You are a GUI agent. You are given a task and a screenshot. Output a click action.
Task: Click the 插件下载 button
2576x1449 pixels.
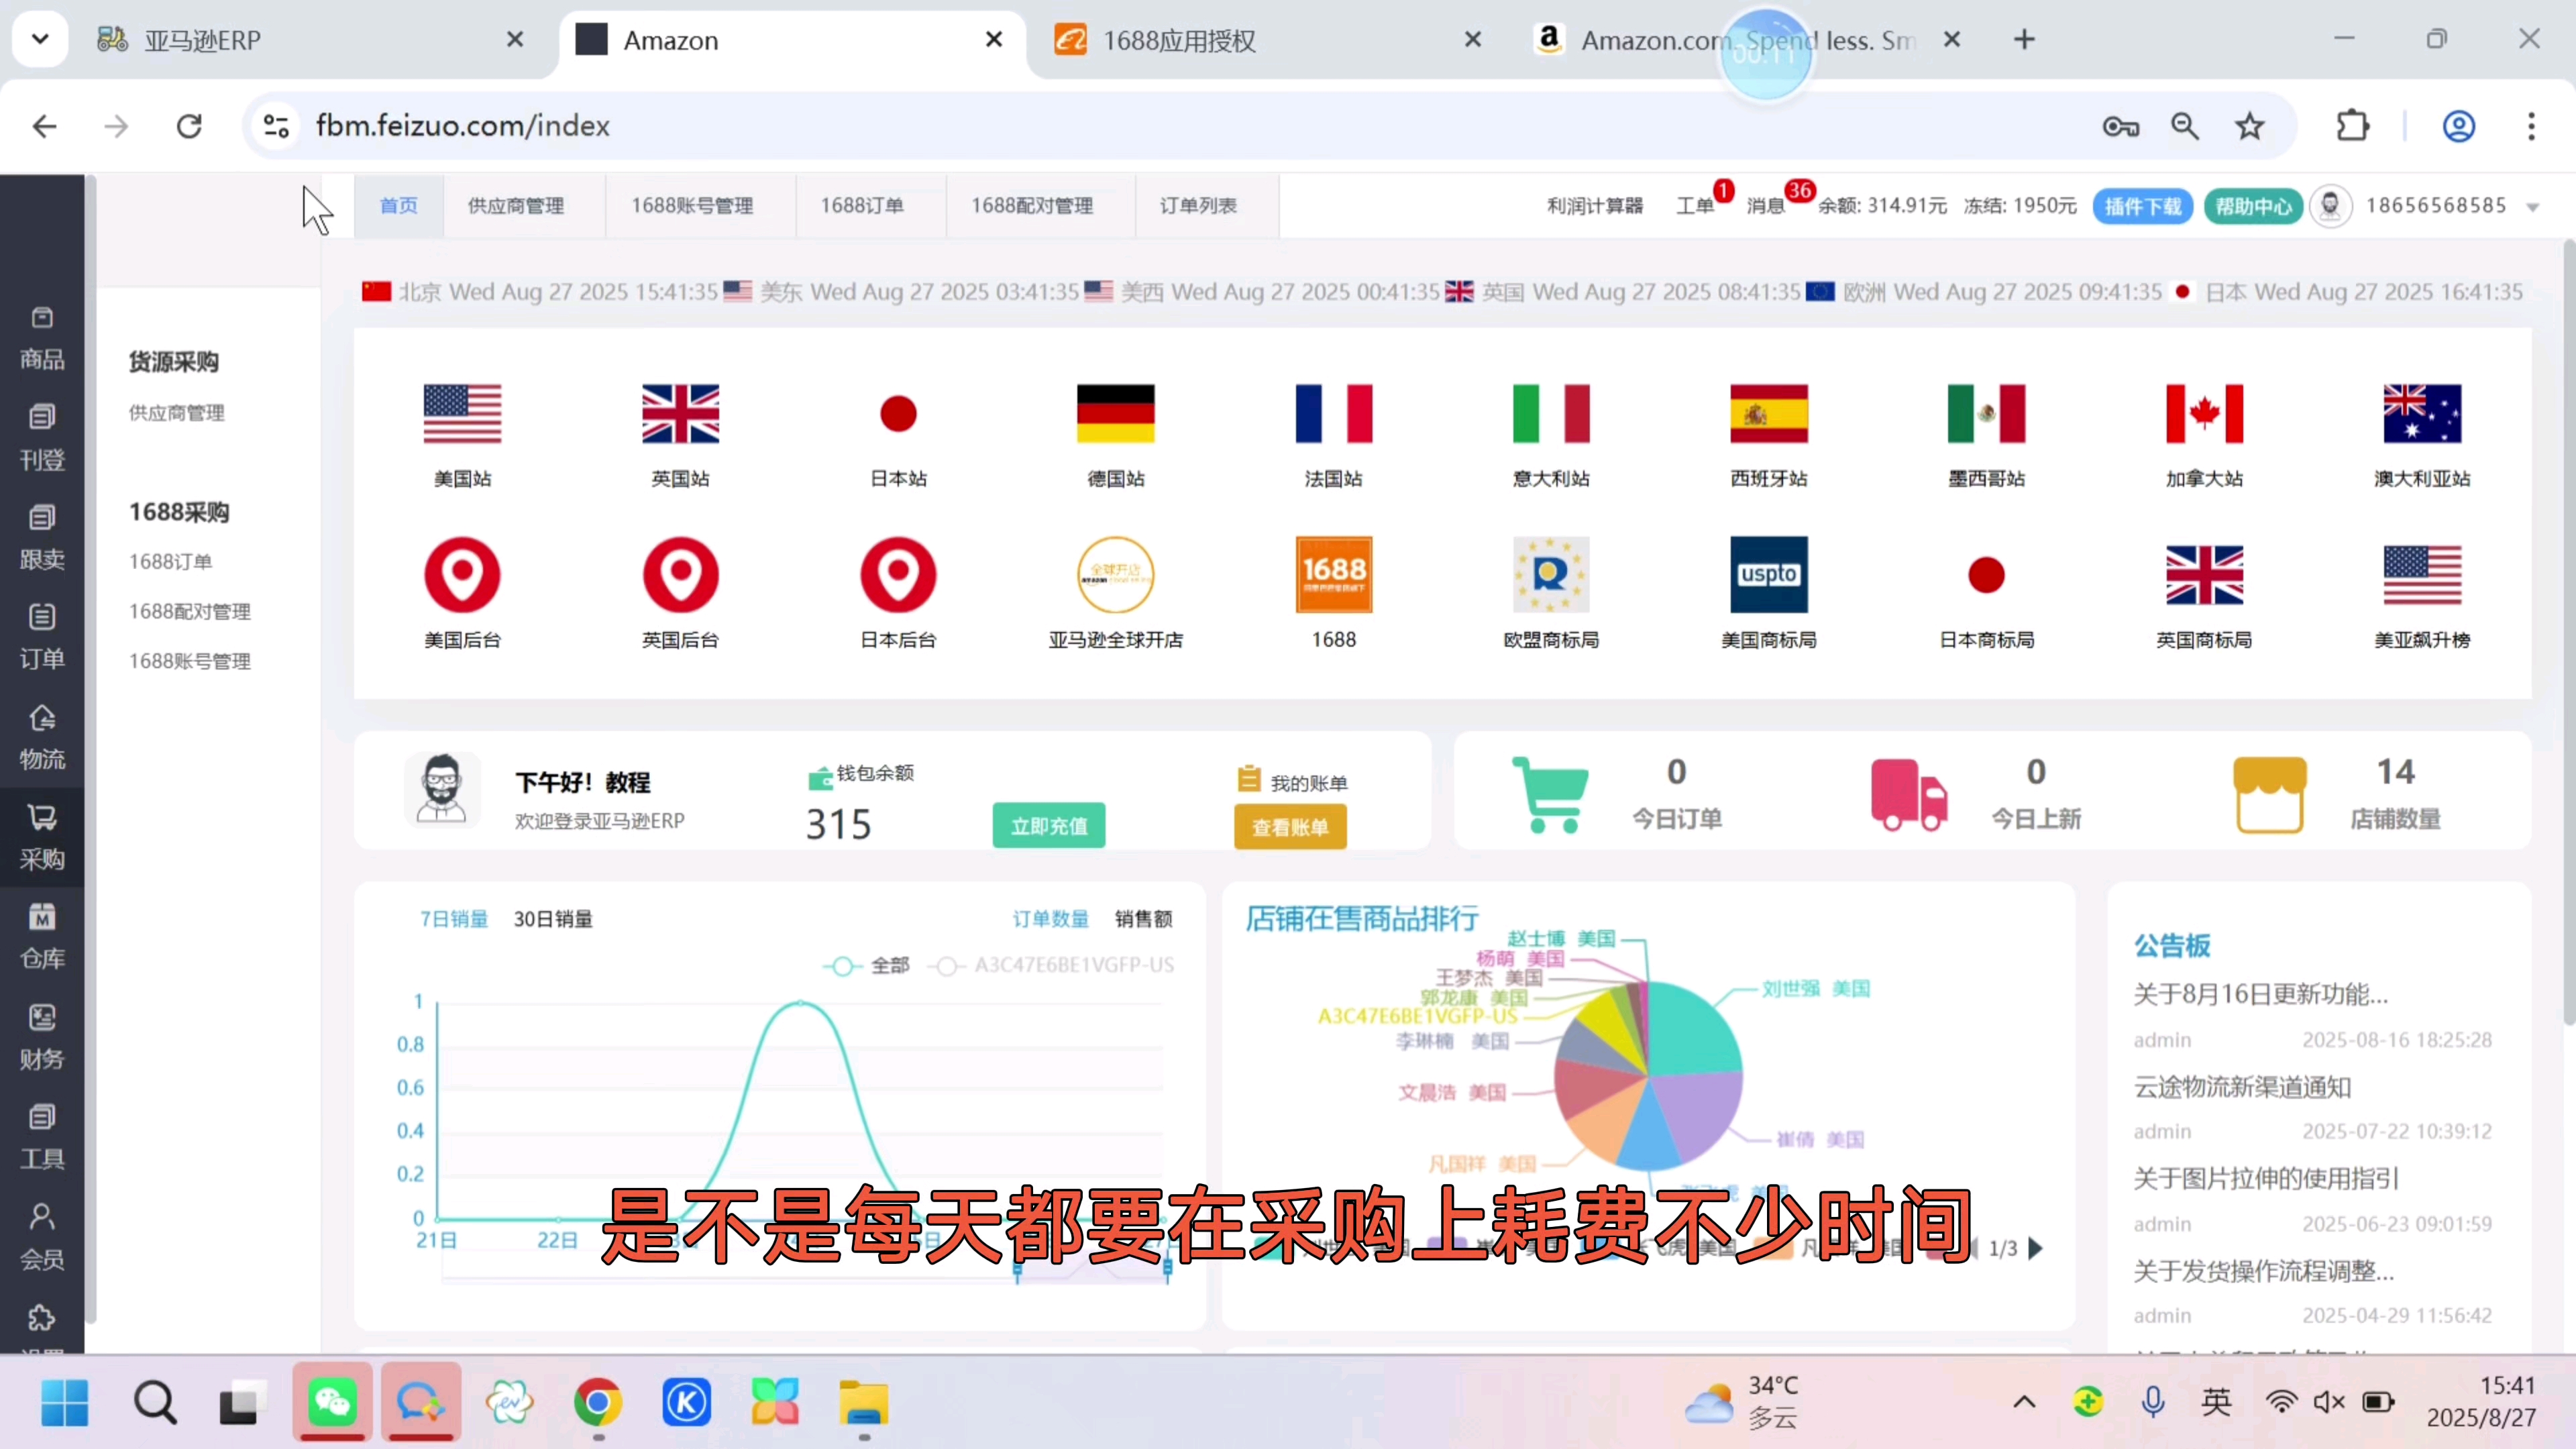pos(2143,207)
